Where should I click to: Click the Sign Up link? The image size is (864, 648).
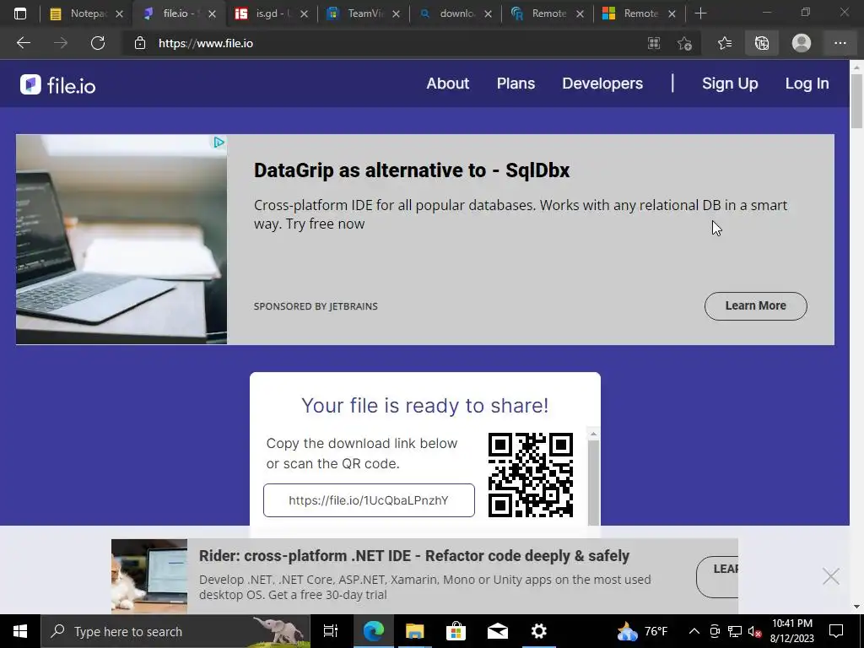(730, 84)
